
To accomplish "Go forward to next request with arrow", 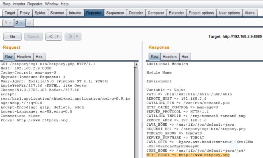I will click(71, 36).
